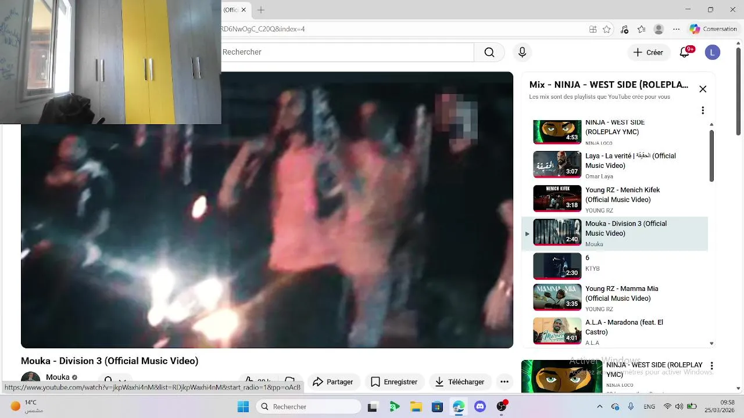Screen dimensions: 744x418
Task: Add this page to Edge favorites (star icon)
Action: coord(607,29)
